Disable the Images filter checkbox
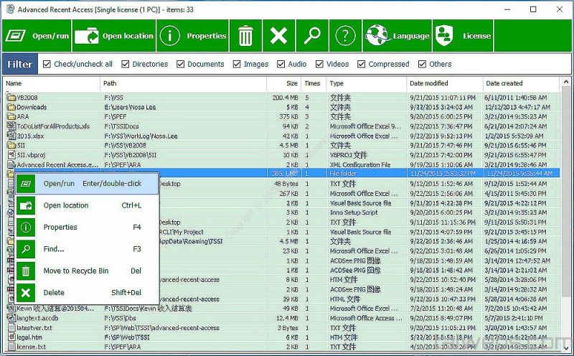The height and width of the screenshot is (356, 574). click(237, 64)
